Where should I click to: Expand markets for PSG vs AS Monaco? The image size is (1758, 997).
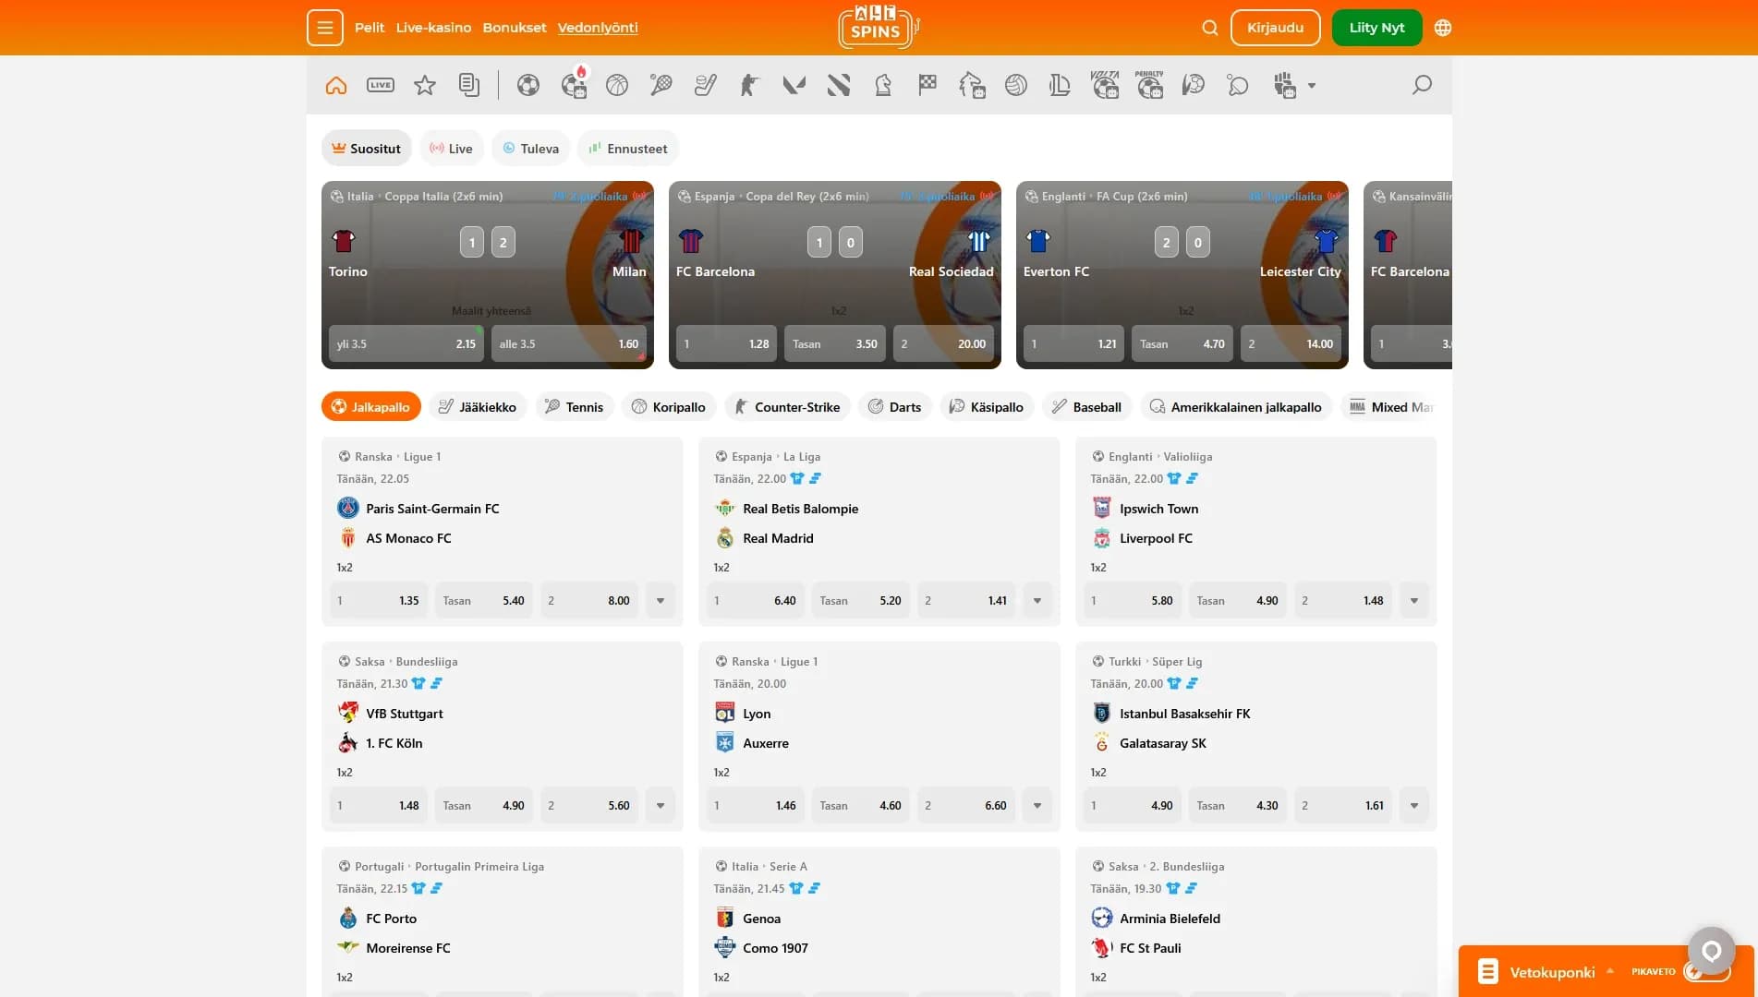tap(661, 601)
